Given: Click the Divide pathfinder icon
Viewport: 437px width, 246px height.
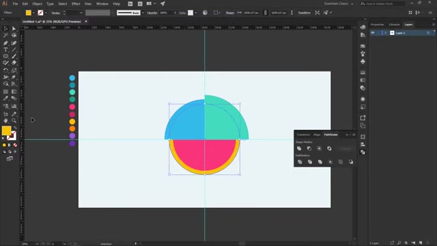Looking at the screenshot, I should click(x=300, y=162).
